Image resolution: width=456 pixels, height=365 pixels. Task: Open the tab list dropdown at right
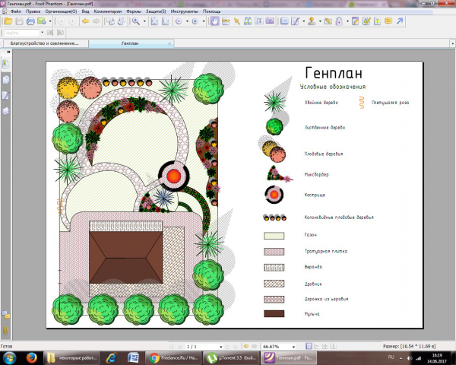(x=452, y=43)
